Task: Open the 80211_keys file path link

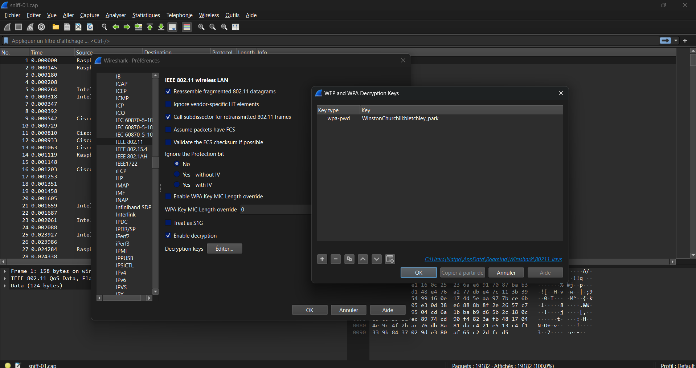Action: [493, 259]
